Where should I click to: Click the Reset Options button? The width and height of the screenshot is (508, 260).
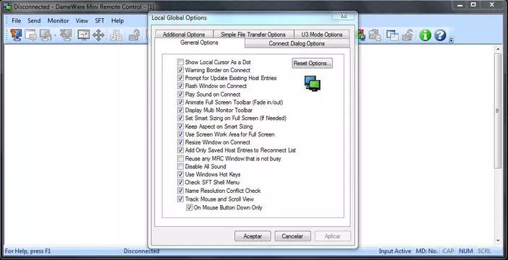pos(313,64)
